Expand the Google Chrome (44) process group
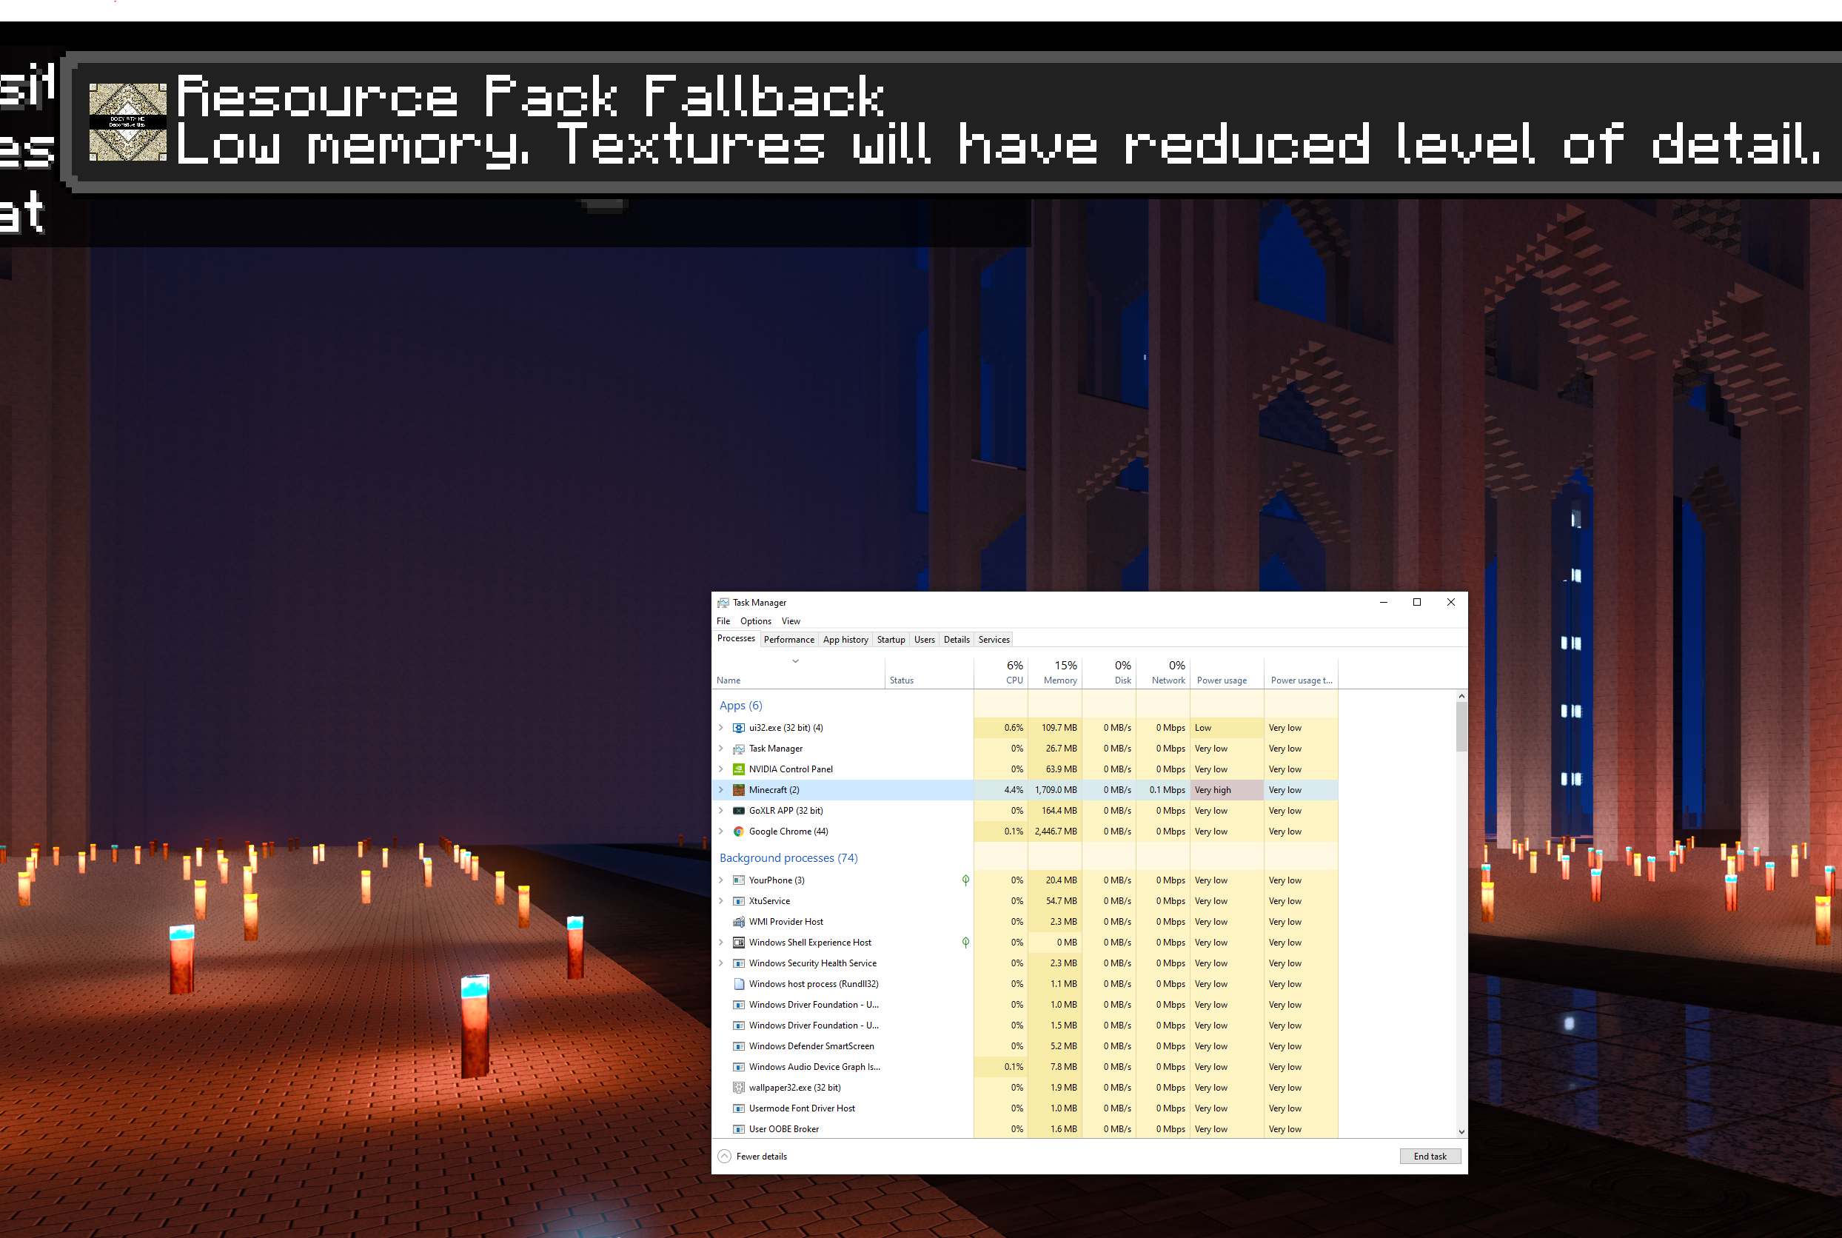The image size is (1842, 1238). tap(721, 832)
